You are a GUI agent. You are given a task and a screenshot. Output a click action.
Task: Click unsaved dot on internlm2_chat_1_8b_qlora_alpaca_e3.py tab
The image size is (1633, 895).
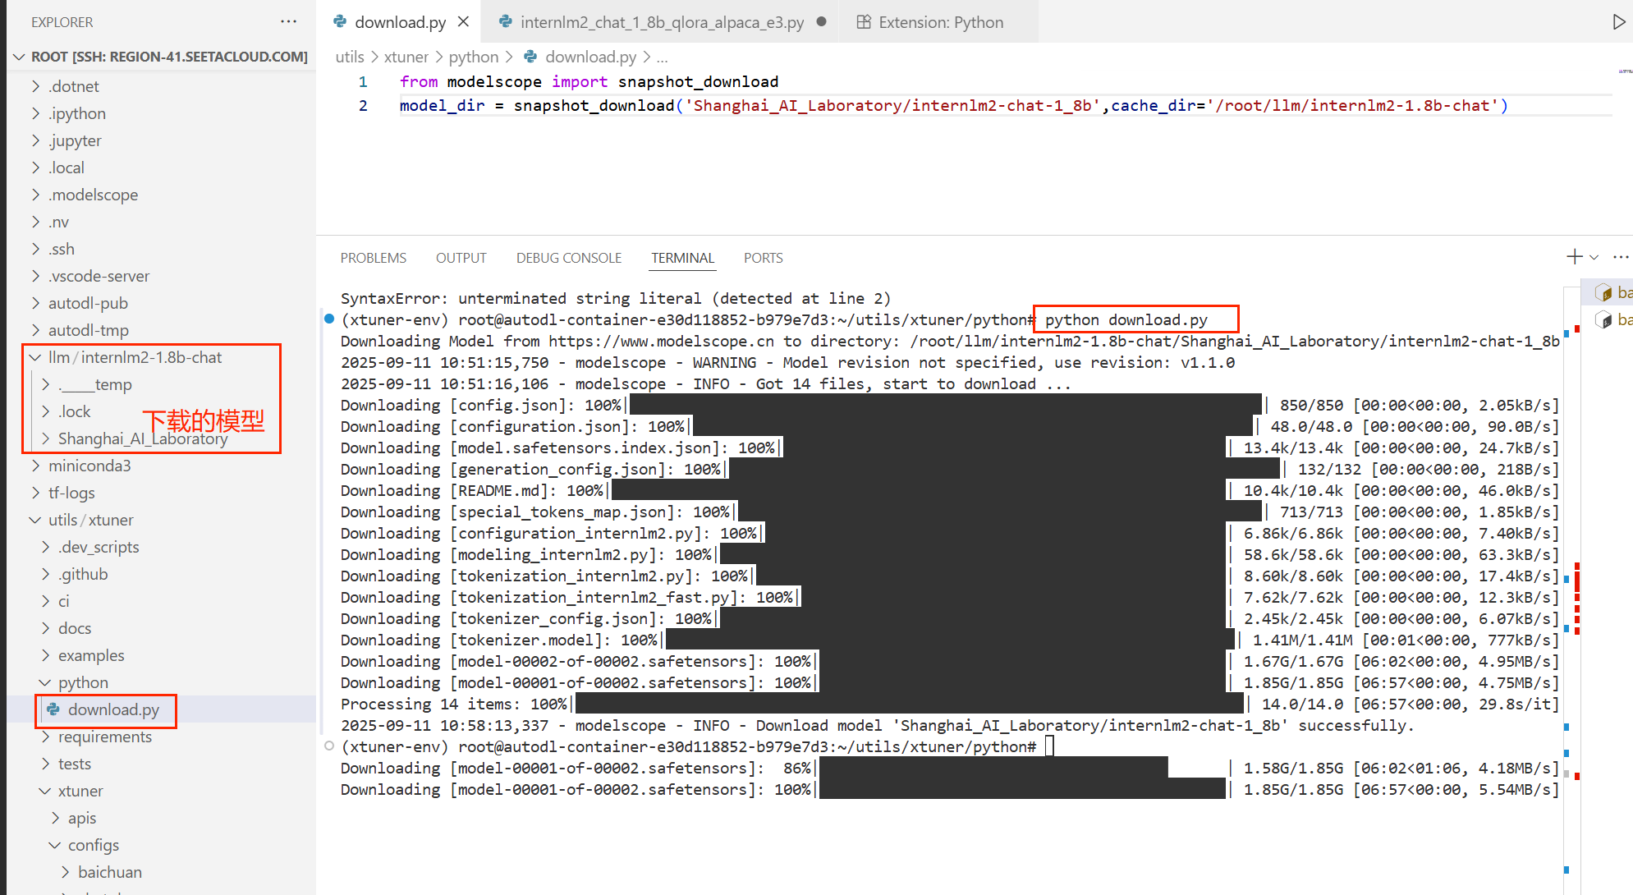pyautogui.click(x=821, y=22)
